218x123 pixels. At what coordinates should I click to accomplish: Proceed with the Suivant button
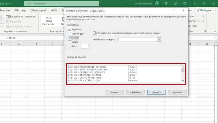click(156, 92)
